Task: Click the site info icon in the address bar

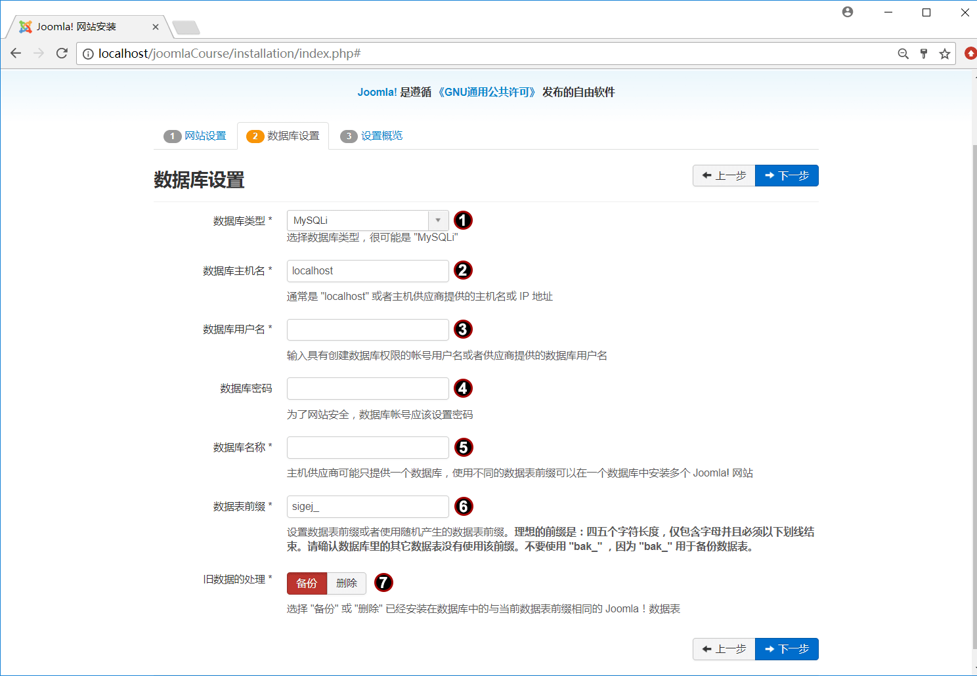Action: point(88,54)
